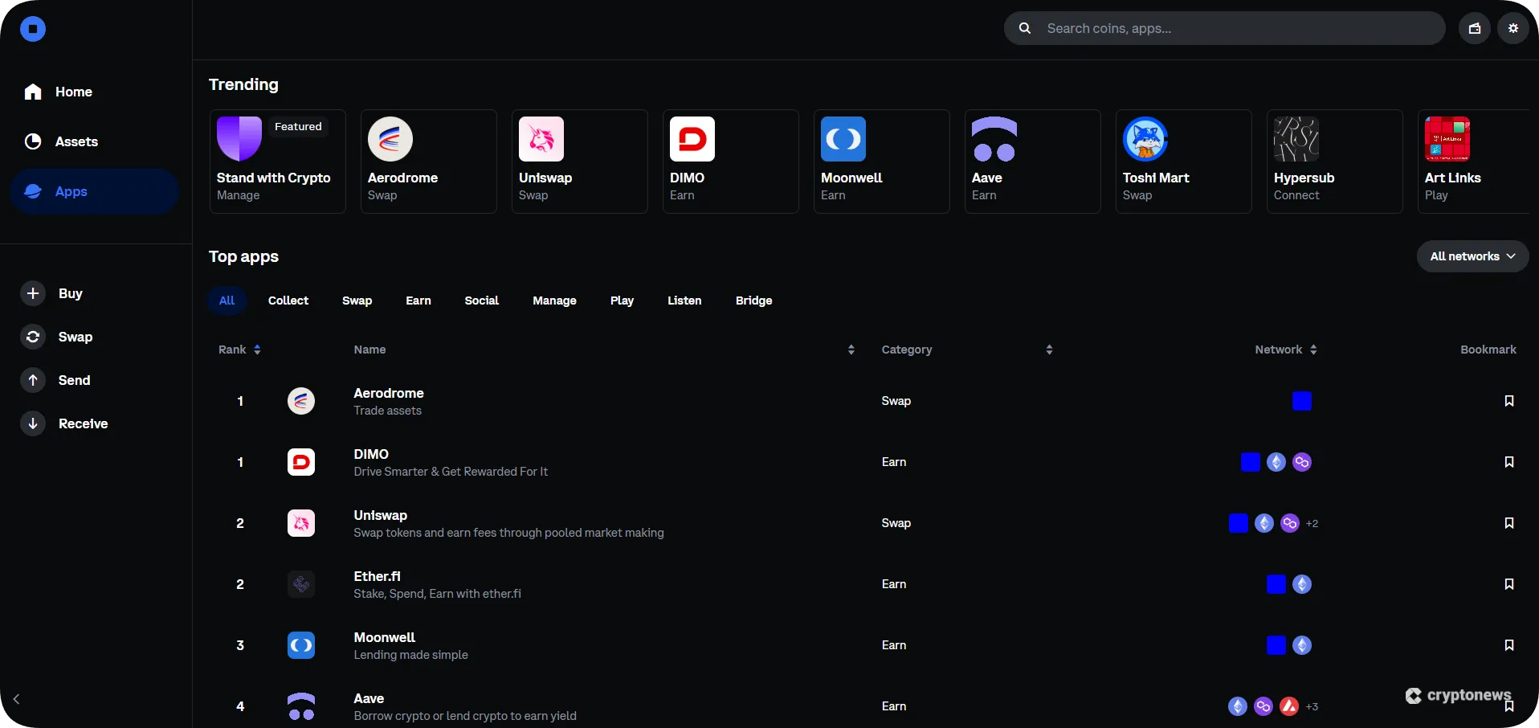Click the back chevron at bottom left
This screenshot has width=1539, height=728.
tap(17, 699)
